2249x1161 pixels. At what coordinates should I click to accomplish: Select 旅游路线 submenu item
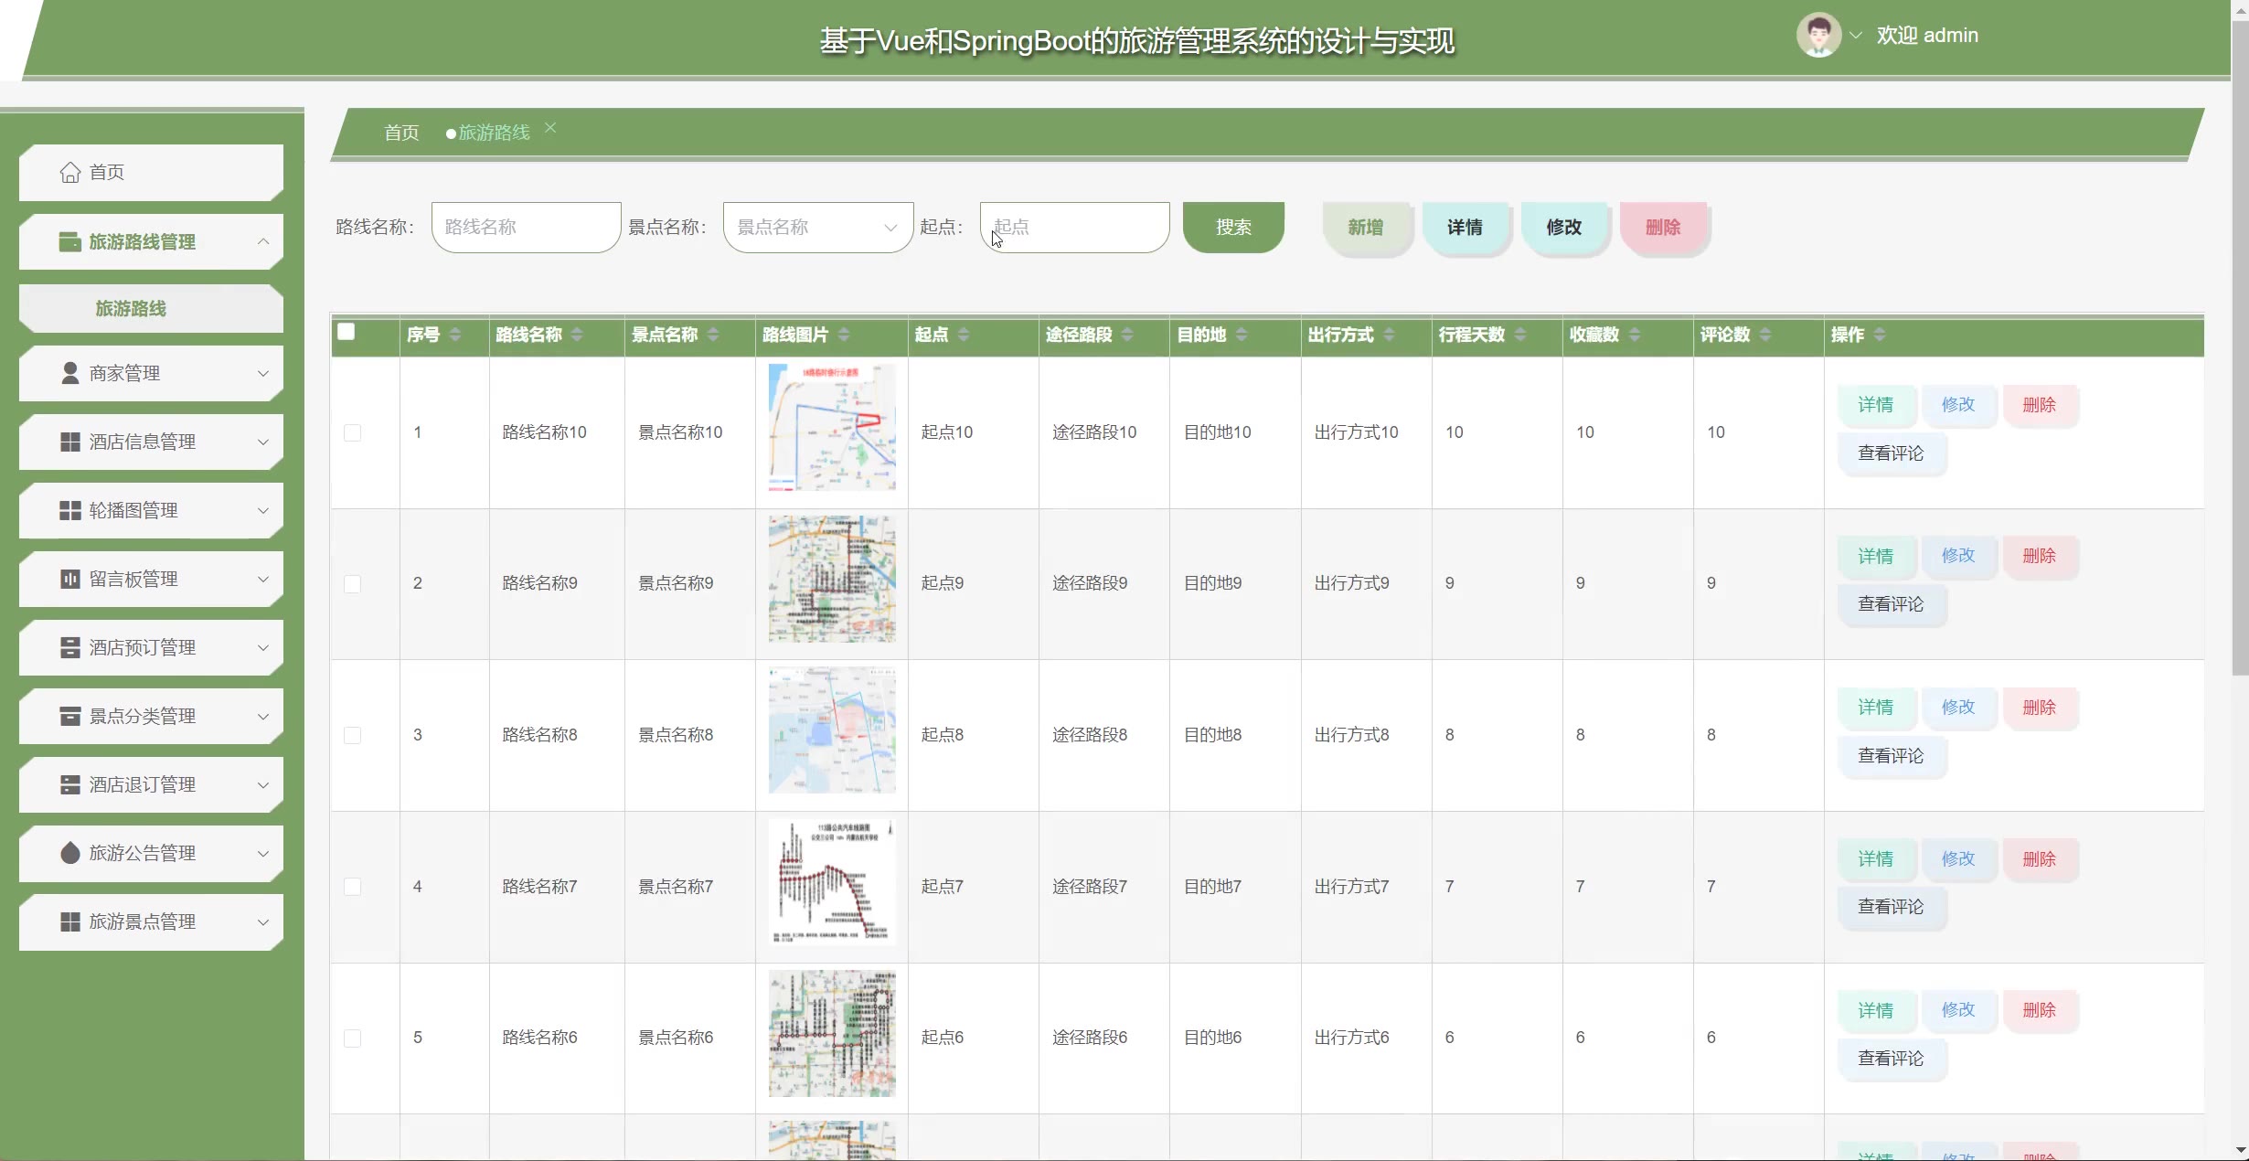(x=131, y=309)
